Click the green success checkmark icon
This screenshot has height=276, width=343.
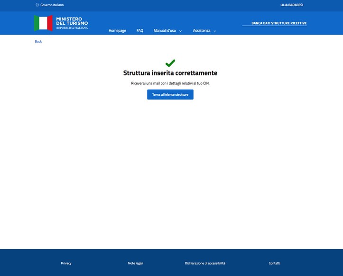[170, 63]
